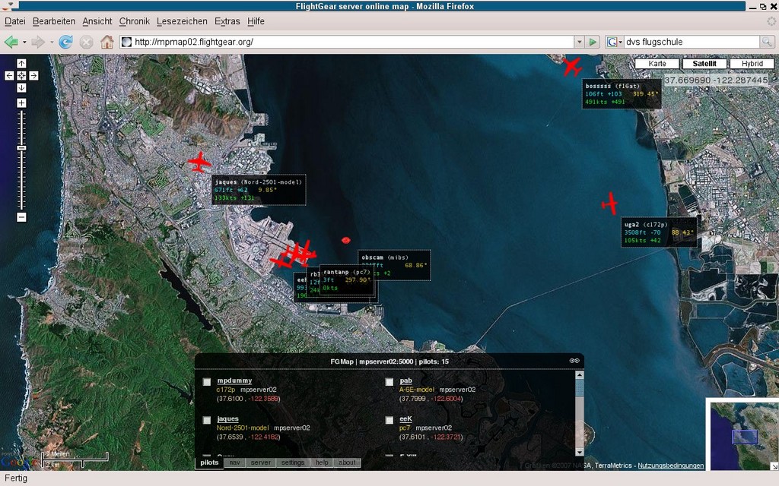The height and width of the screenshot is (486, 779).
Task: Click the map zoom in plus button
Action: point(21,103)
